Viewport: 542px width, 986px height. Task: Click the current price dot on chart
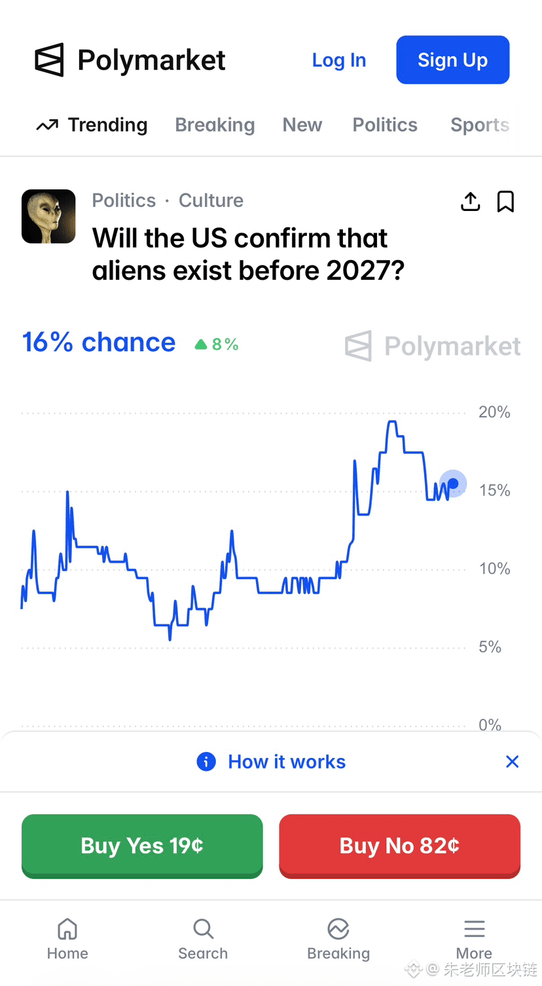[453, 484]
